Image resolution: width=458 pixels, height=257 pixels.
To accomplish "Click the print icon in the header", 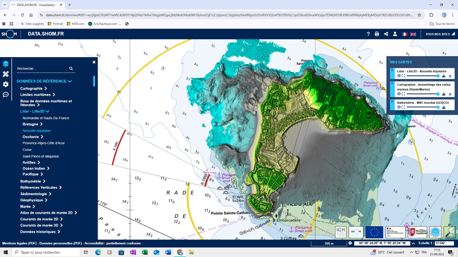I will click(377, 34).
